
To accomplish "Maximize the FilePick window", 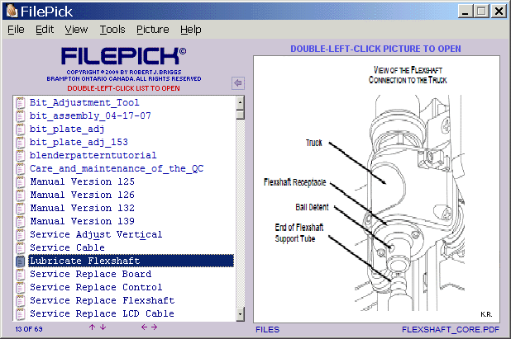I will pos(481,12).
